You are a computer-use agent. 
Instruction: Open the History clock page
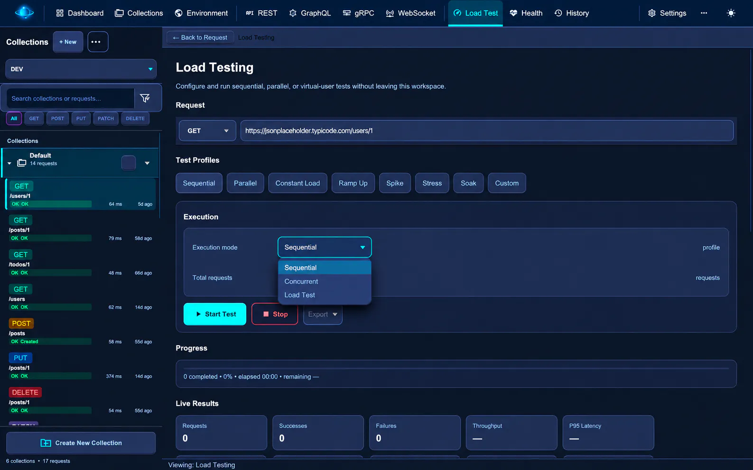[572, 13]
